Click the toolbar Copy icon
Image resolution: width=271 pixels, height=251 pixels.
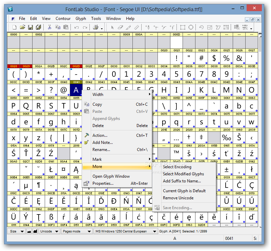58,27
